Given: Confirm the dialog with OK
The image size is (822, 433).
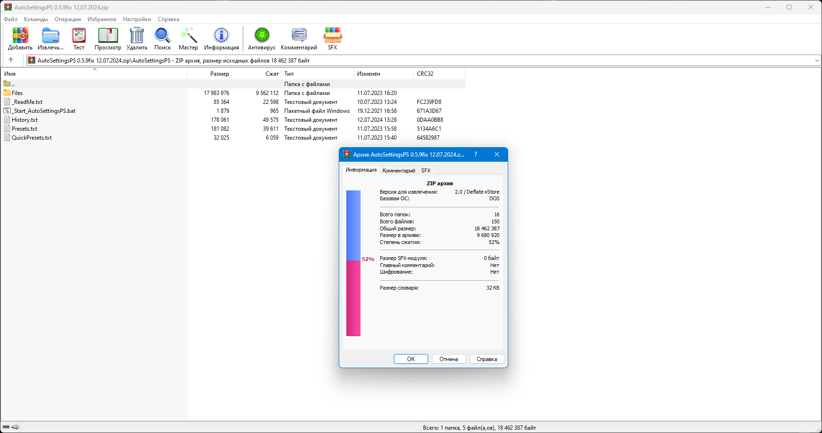Looking at the screenshot, I should click(411, 359).
